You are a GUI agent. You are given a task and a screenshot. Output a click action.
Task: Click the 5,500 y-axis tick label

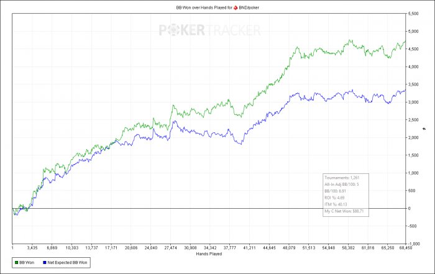pos(413,14)
